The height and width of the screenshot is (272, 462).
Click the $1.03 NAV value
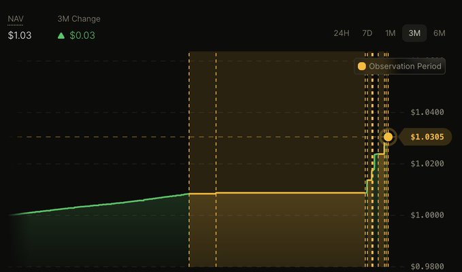pos(20,35)
